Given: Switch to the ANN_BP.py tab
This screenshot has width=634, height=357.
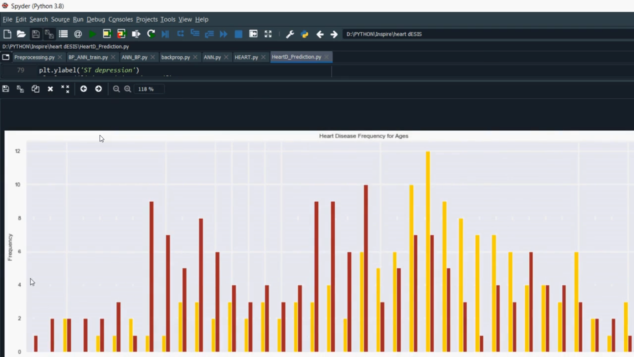Looking at the screenshot, I should (x=134, y=57).
